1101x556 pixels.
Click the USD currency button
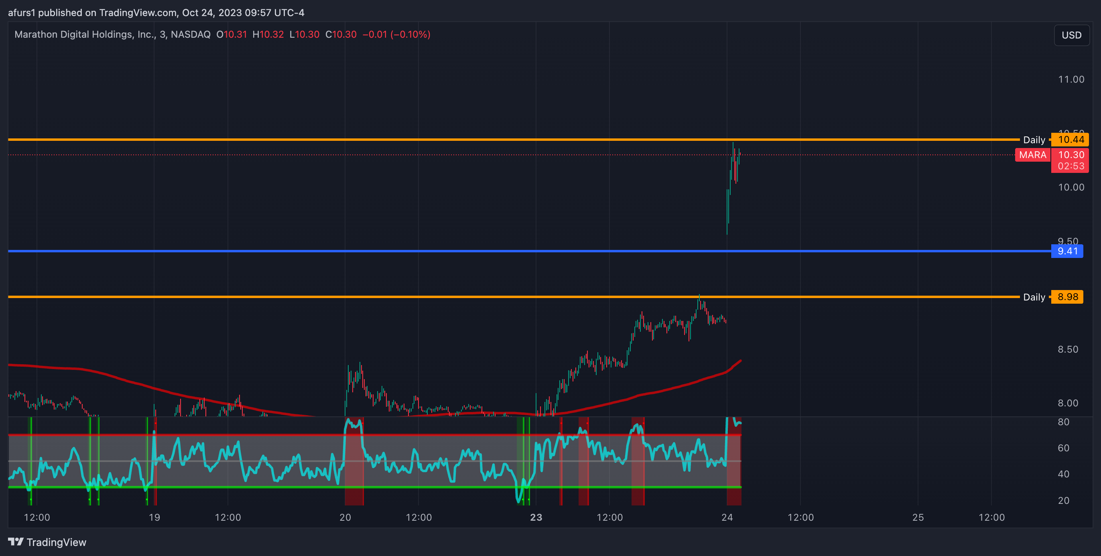[x=1071, y=35]
